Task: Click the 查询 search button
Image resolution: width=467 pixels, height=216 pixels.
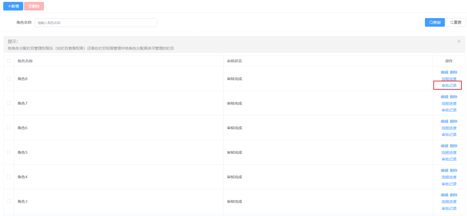Action: [435, 22]
